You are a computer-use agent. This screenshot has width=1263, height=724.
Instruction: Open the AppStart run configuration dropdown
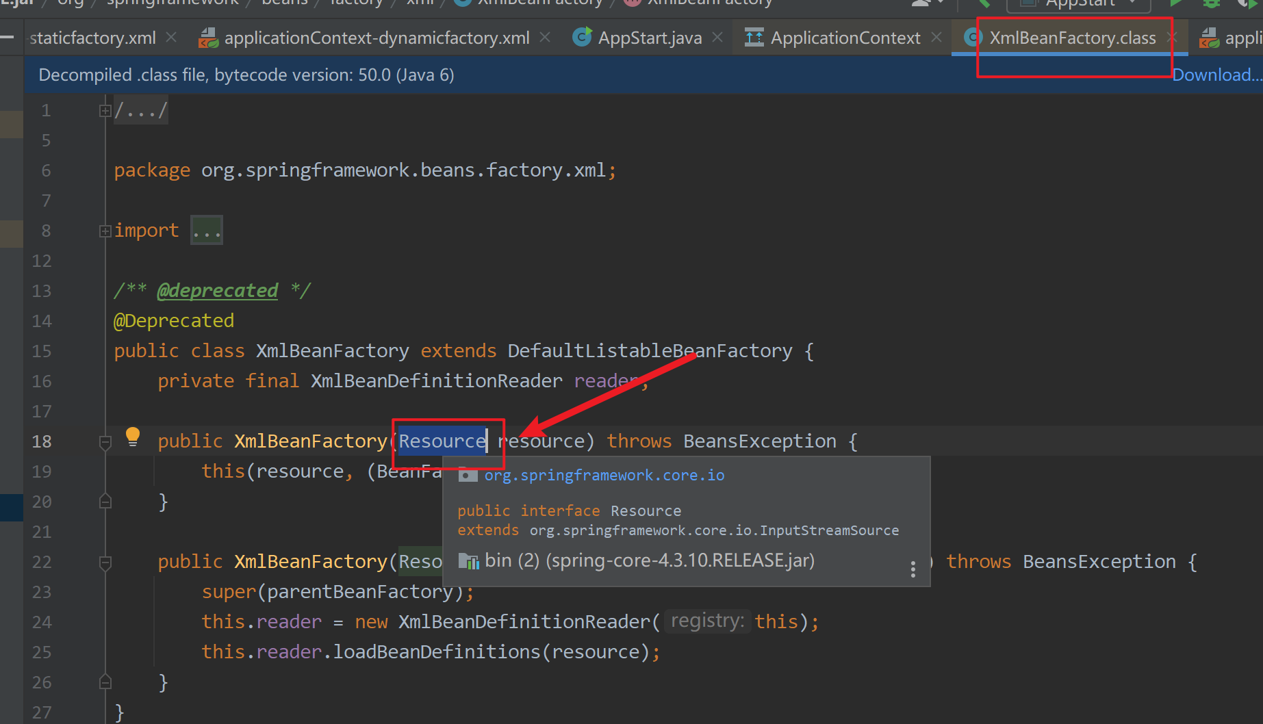pyautogui.click(x=1079, y=3)
